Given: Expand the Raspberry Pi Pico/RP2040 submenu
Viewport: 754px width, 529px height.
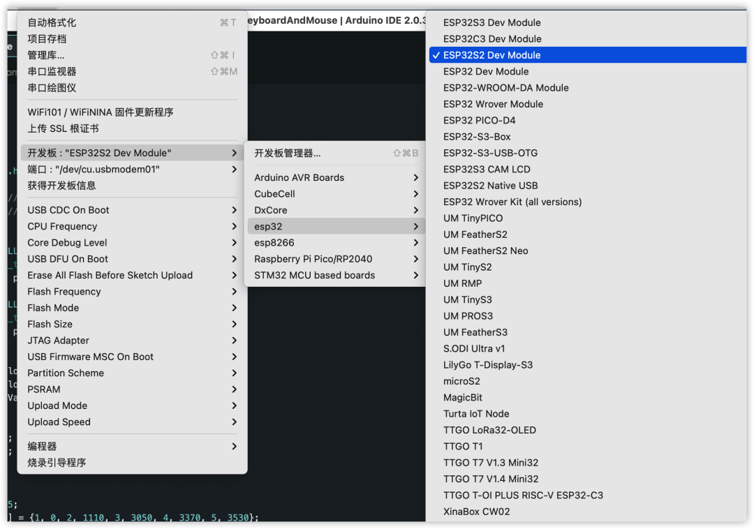Looking at the screenshot, I should pyautogui.click(x=336, y=259).
